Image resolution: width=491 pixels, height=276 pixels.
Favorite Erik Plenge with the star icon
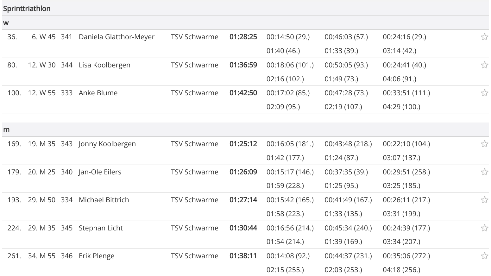tap(484, 256)
